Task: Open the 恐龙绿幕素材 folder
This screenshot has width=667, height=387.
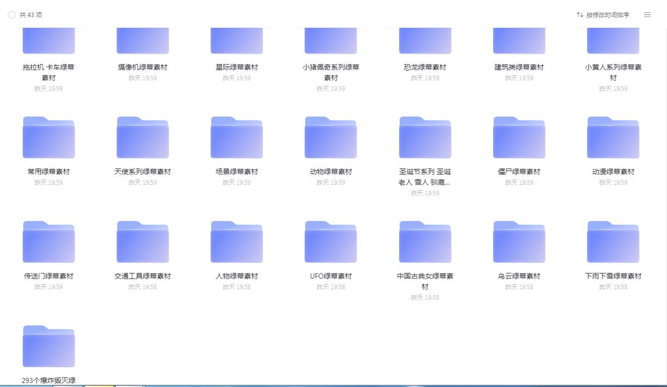Action: coord(425,40)
